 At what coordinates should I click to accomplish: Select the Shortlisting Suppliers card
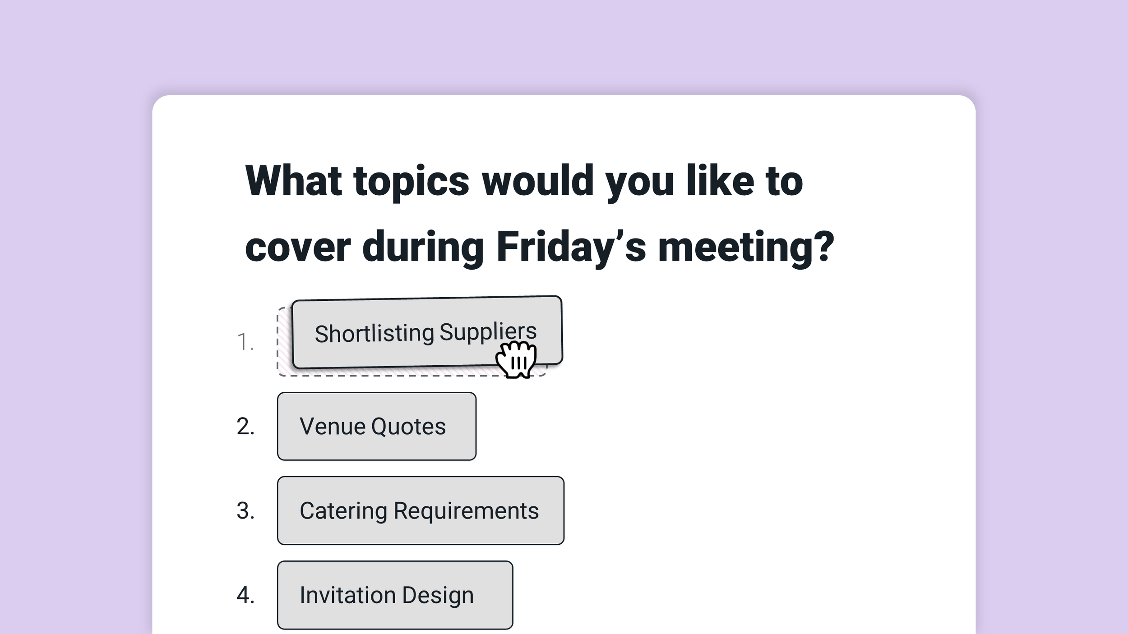click(x=427, y=332)
